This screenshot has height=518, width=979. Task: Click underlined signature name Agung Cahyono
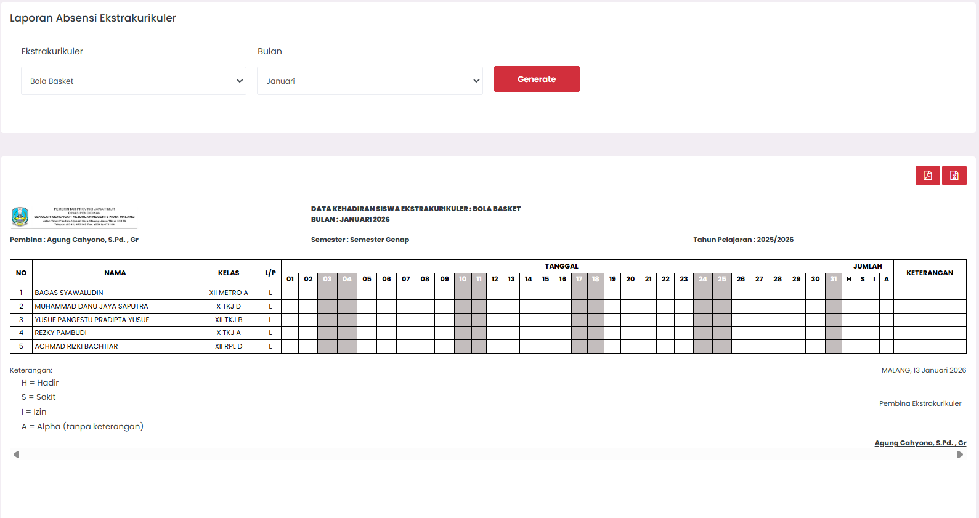tap(920, 443)
